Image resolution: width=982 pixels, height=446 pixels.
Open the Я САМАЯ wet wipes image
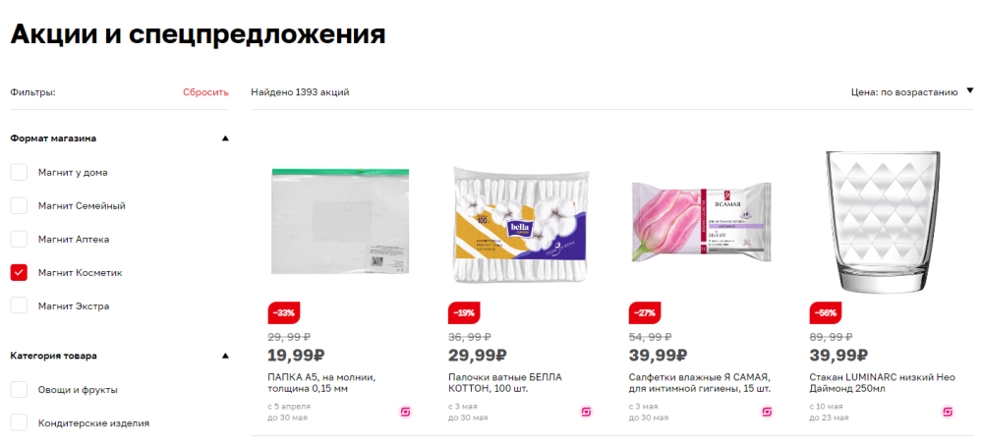pos(702,221)
